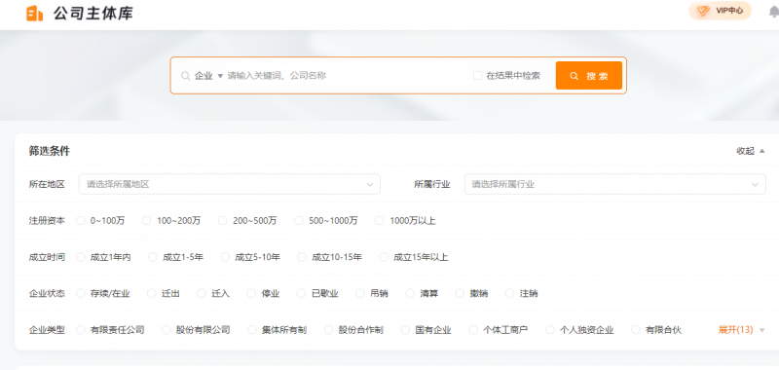Pick company status 已歇业
The width and height of the screenshot is (779, 370).
[301, 293]
